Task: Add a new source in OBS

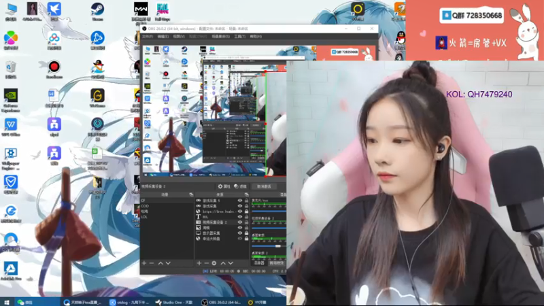Action: [x=199, y=263]
